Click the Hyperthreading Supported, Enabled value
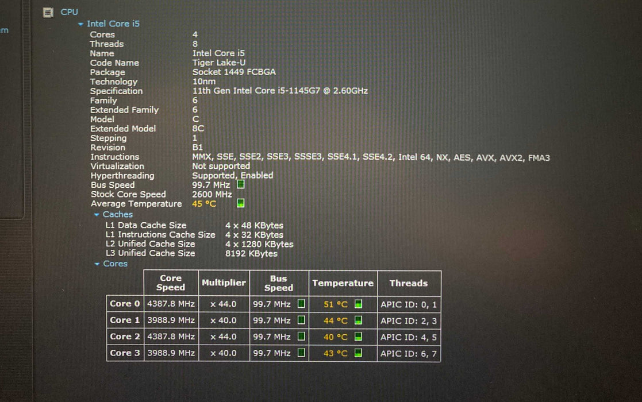This screenshot has width=642, height=402. click(233, 175)
